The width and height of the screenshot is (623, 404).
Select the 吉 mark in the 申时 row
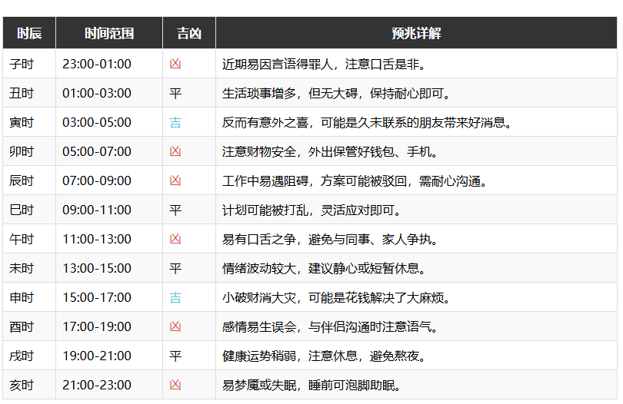point(175,297)
